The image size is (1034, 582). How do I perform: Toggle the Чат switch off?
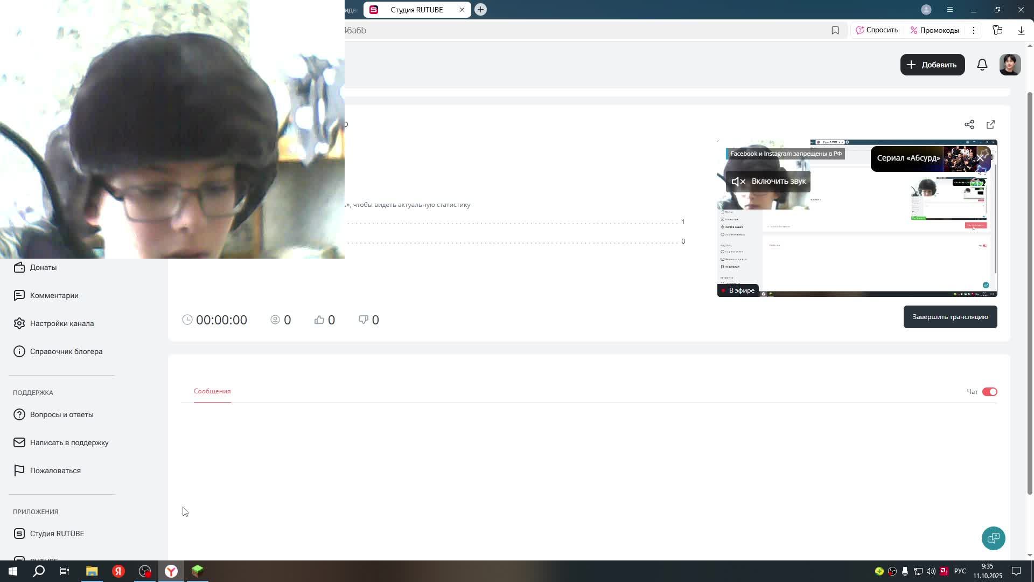(x=990, y=392)
